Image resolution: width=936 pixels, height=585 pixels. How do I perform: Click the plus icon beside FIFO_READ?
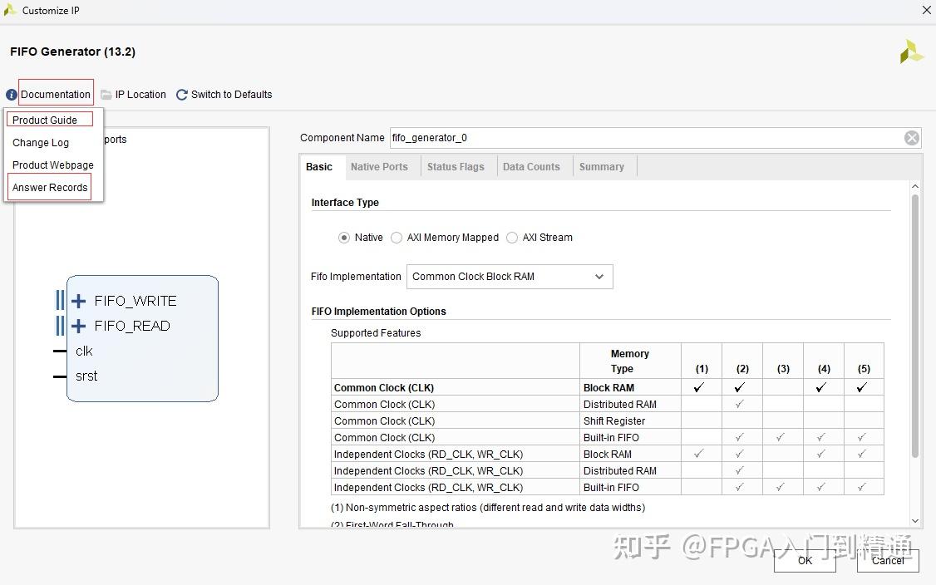click(77, 326)
